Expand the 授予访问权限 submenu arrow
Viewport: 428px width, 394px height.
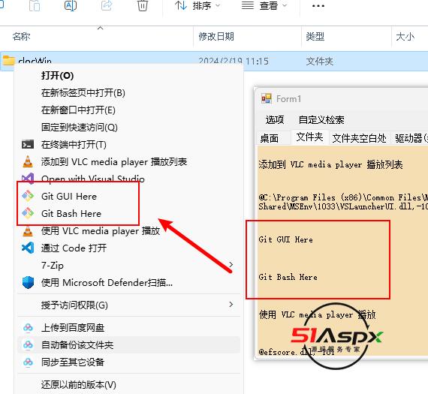[231, 304]
